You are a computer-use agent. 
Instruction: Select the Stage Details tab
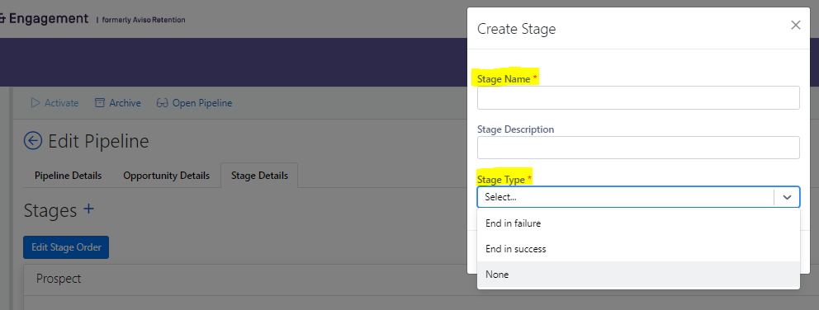point(259,176)
